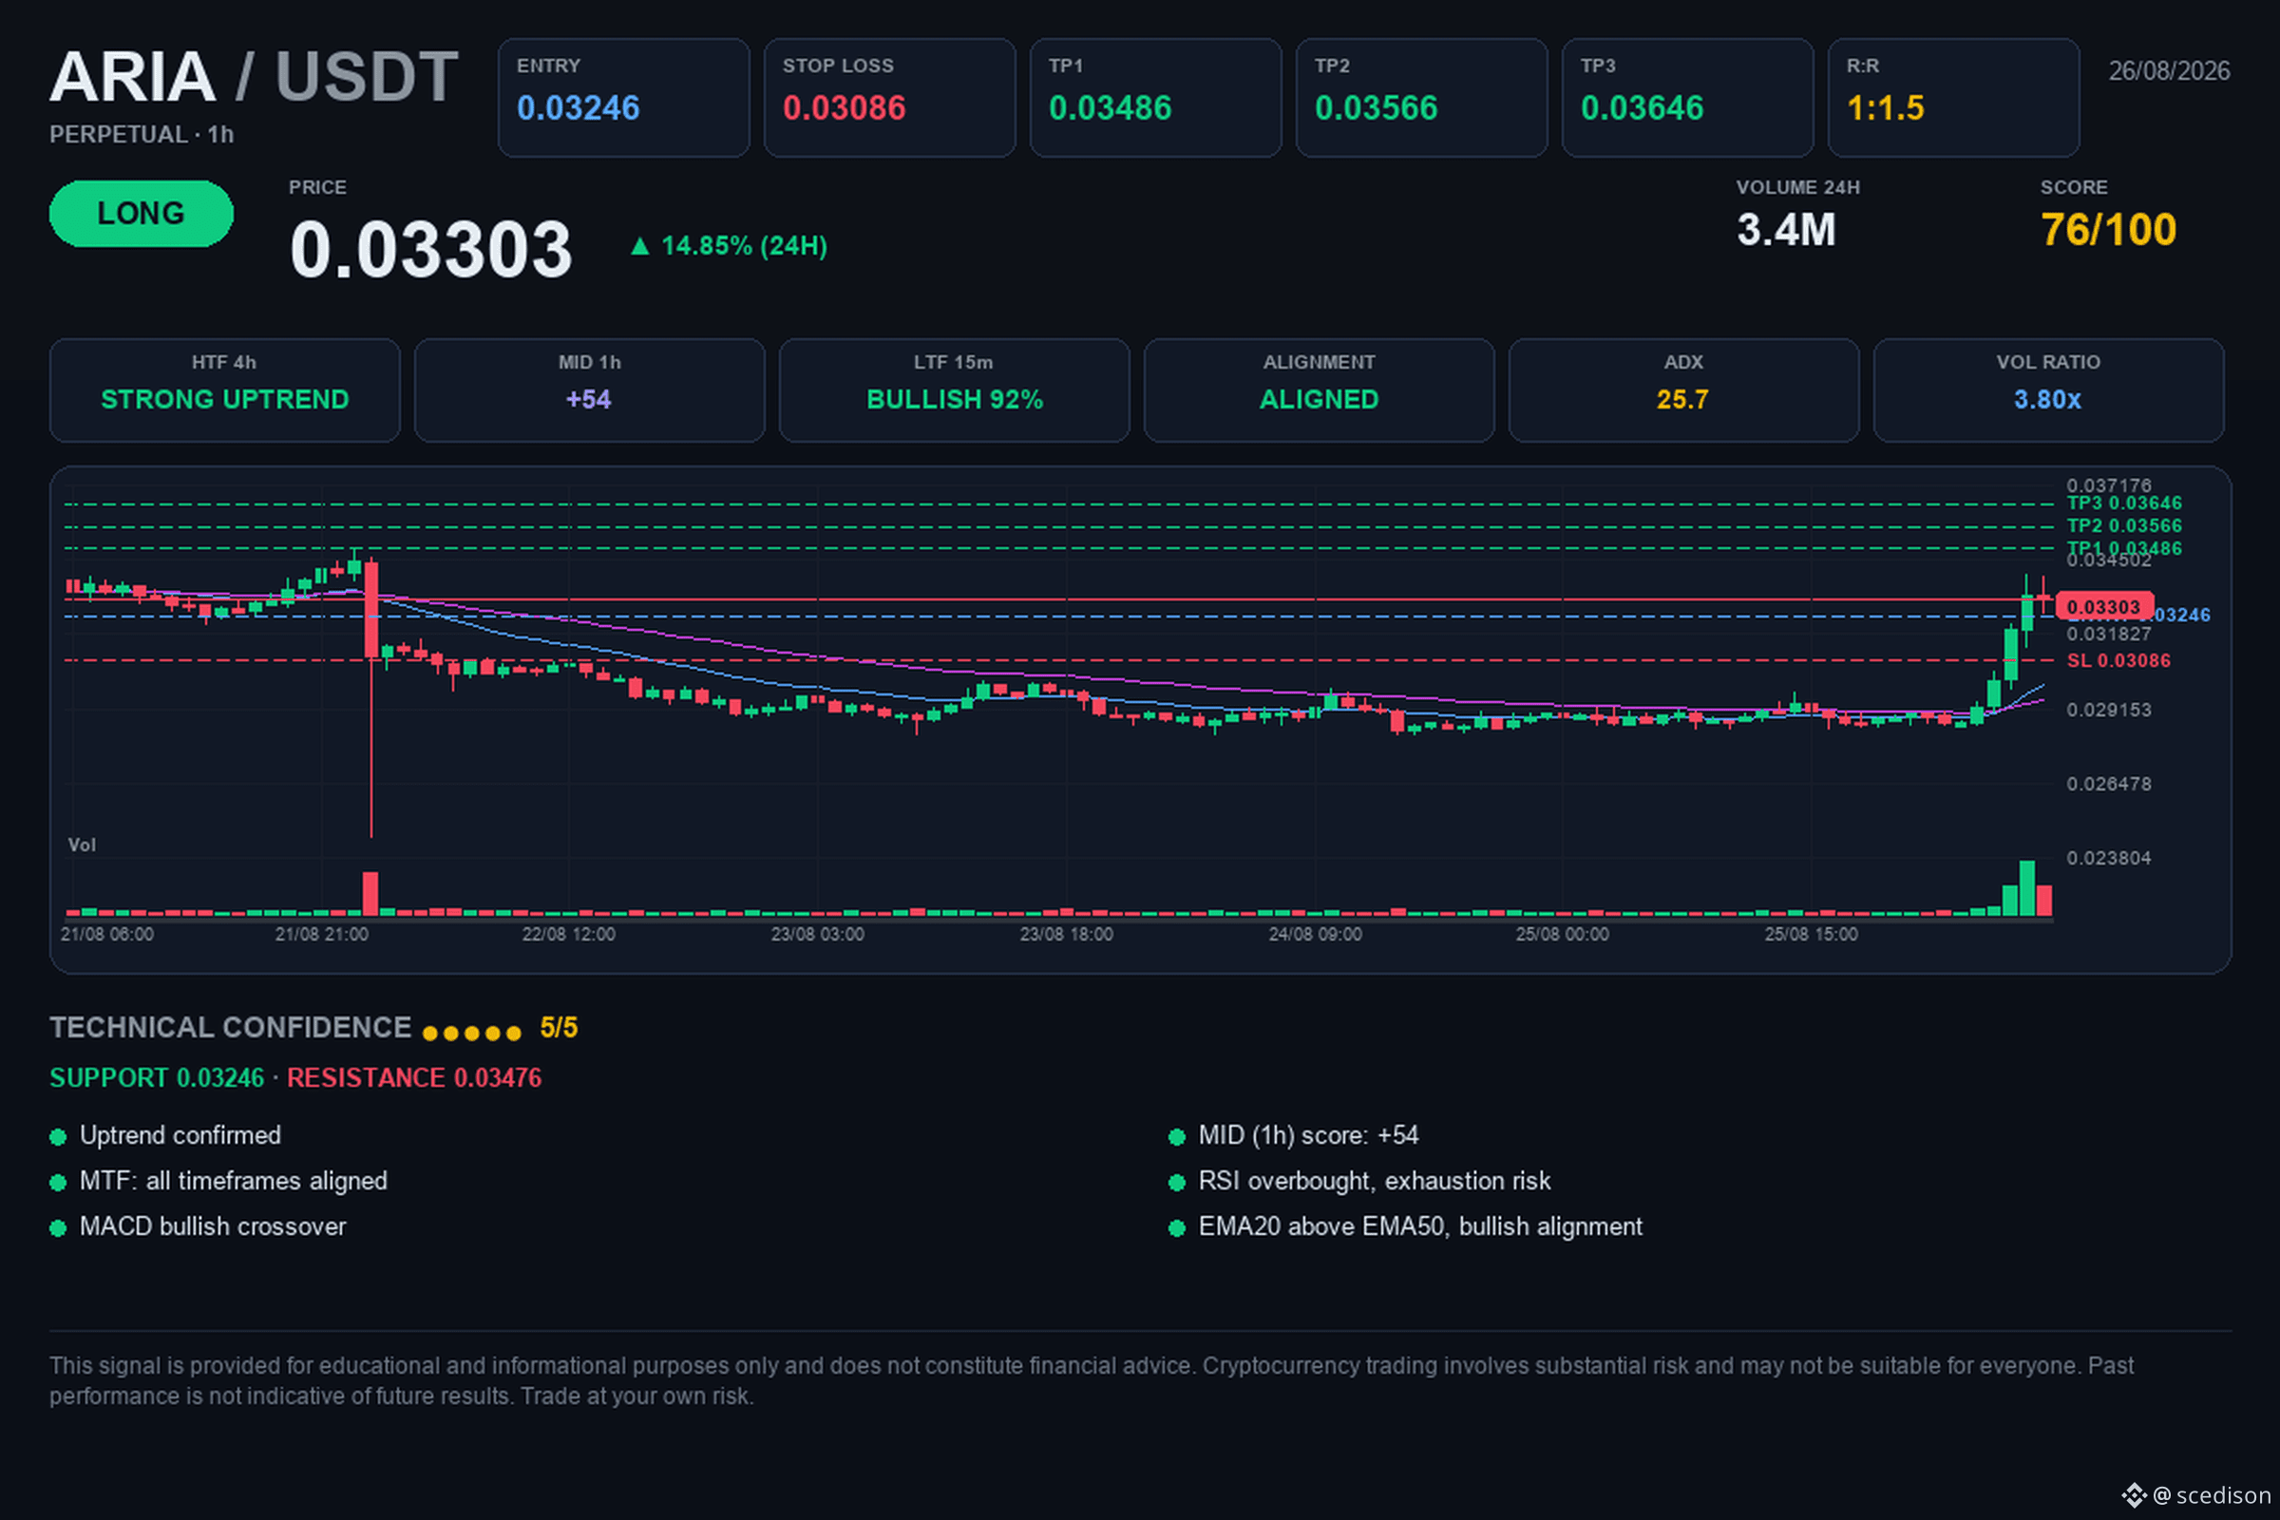Click the TP2 0.03566 label on the chart
The image size is (2280, 1520).
pos(2124,526)
